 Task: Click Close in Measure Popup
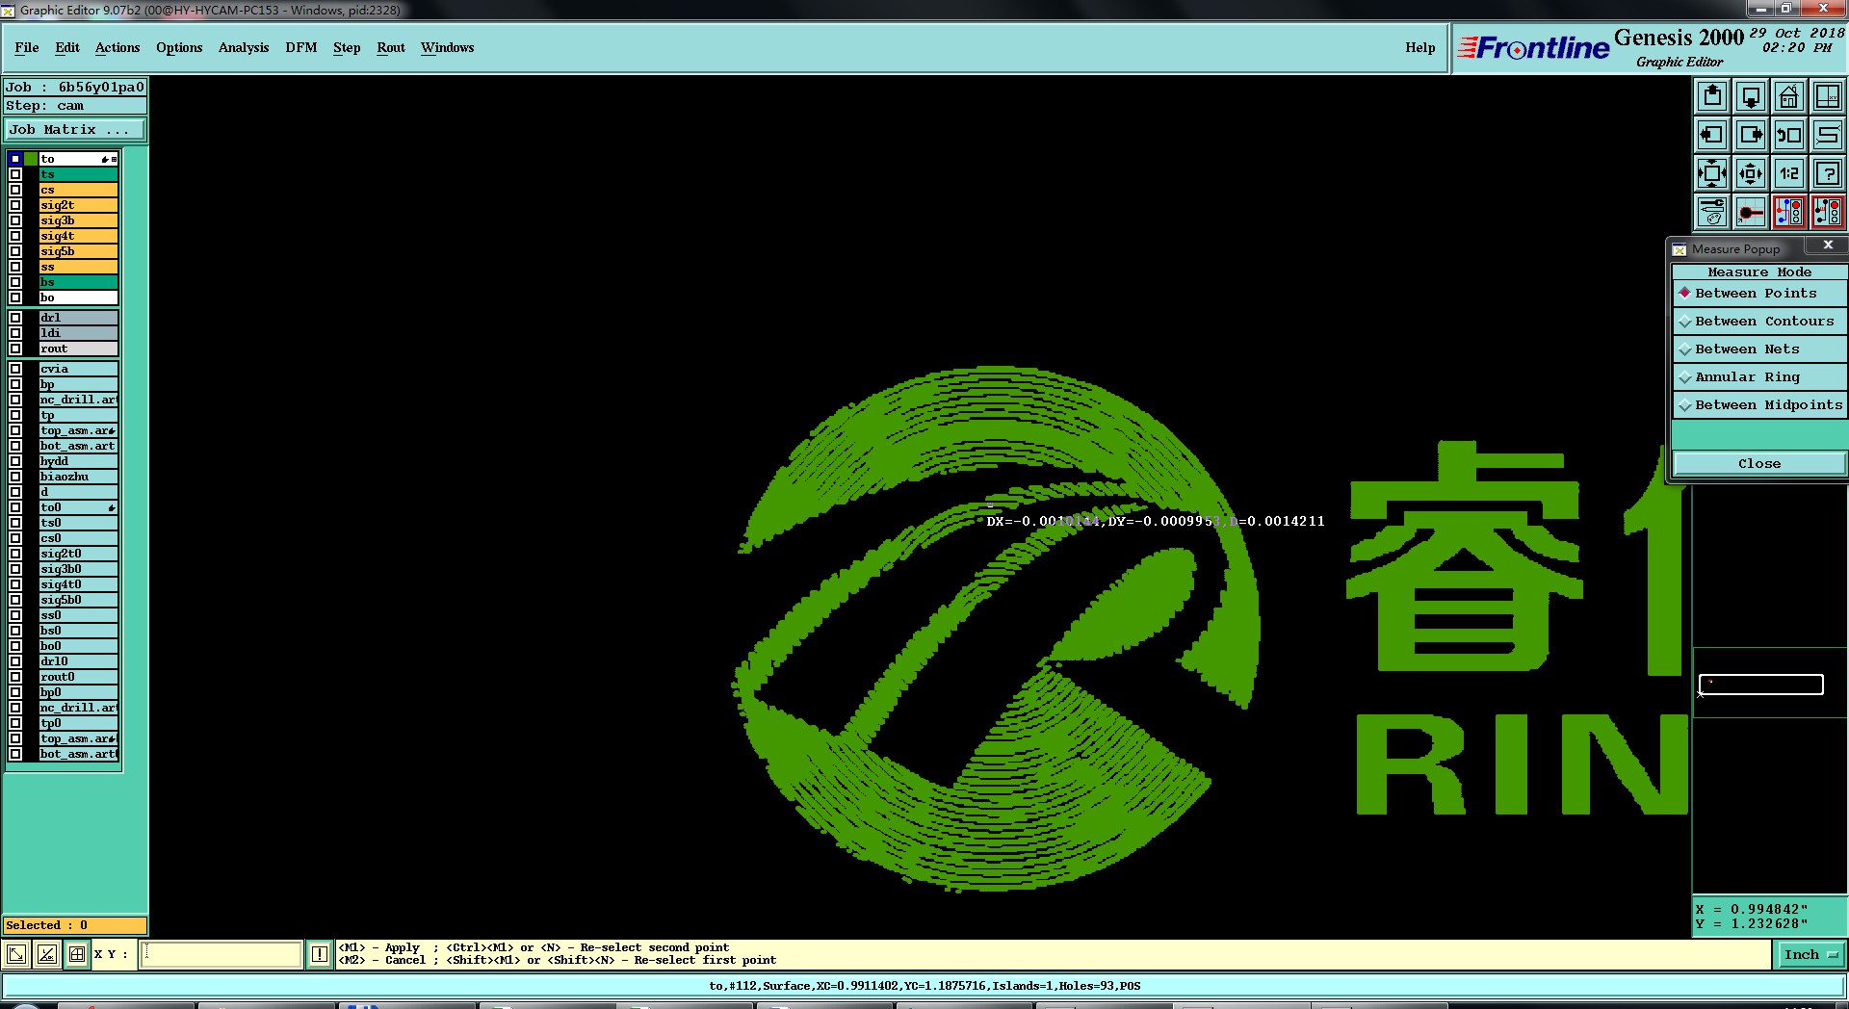[x=1759, y=464]
